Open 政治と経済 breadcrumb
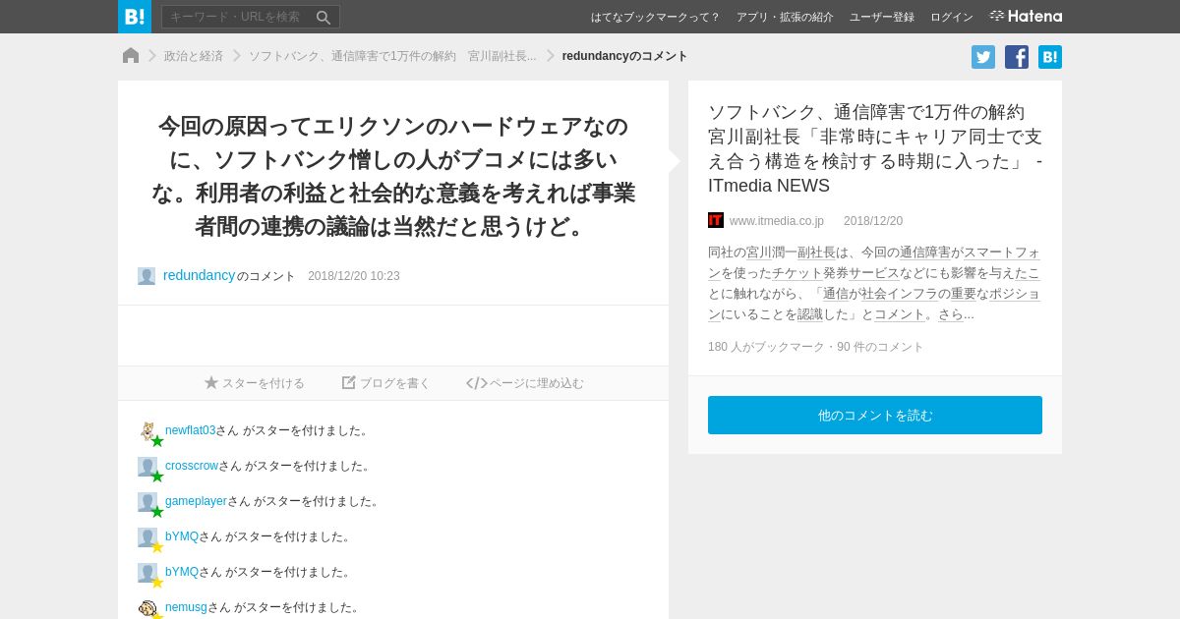The width and height of the screenshot is (1180, 619). (x=194, y=56)
